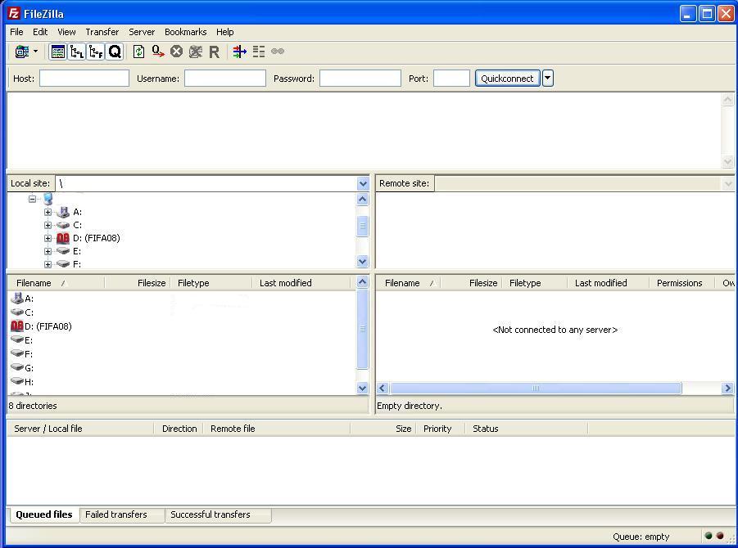The image size is (738, 548).
Task: Switch to Failed transfers tab
Action: pos(121,514)
